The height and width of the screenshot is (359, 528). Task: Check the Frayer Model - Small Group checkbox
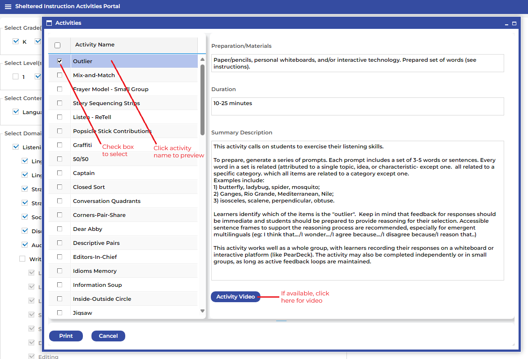(59, 89)
